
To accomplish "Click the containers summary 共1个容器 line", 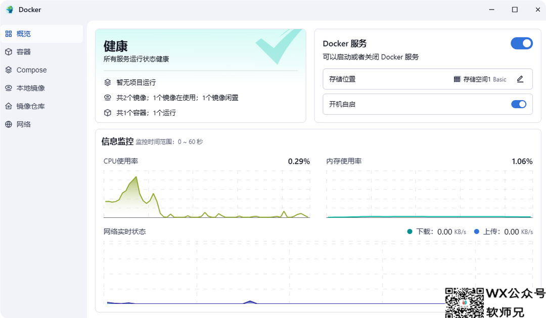I will pyautogui.click(x=146, y=113).
